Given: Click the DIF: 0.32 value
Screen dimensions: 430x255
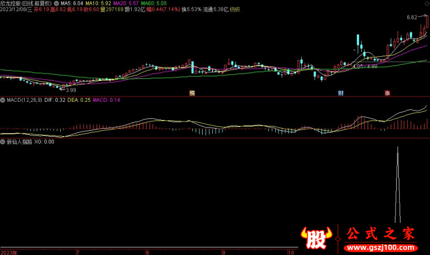Looking at the screenshot, I should pyautogui.click(x=55, y=100).
